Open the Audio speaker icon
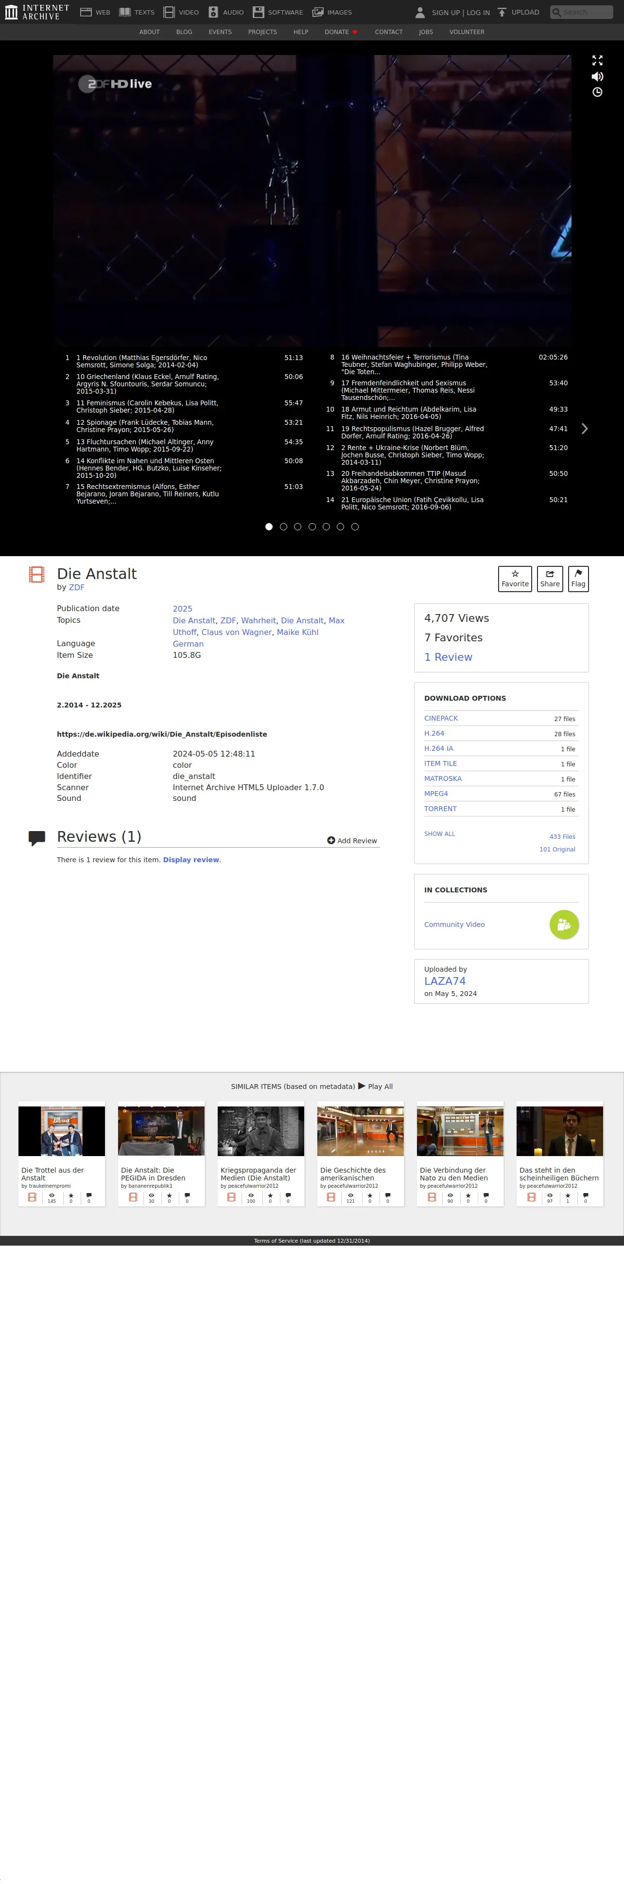624x1884 pixels. 213,13
